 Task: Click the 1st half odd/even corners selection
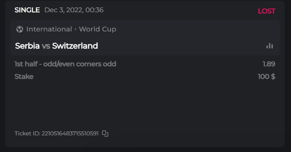tap(65, 64)
